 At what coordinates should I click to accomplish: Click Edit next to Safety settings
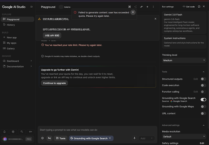pos(202,143)
